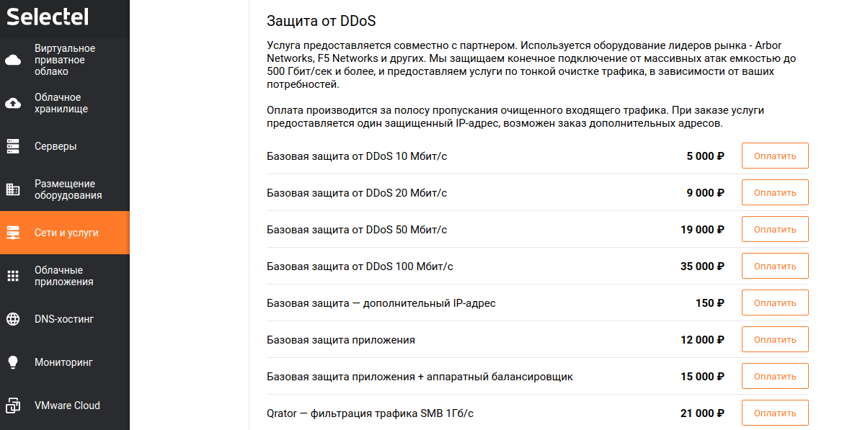Viewport: 842px width, 430px height.
Task: Click the building icon for equipment colocation
Action: click(x=13, y=189)
